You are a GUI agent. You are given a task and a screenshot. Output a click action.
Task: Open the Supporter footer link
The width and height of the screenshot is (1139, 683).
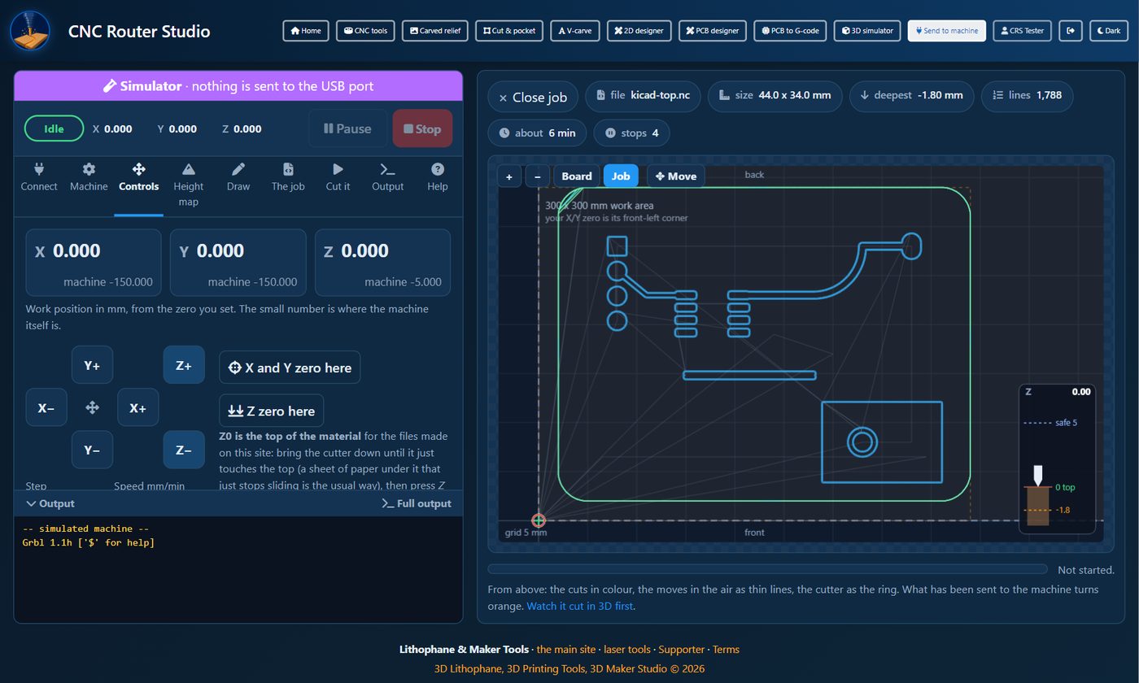tap(681, 649)
